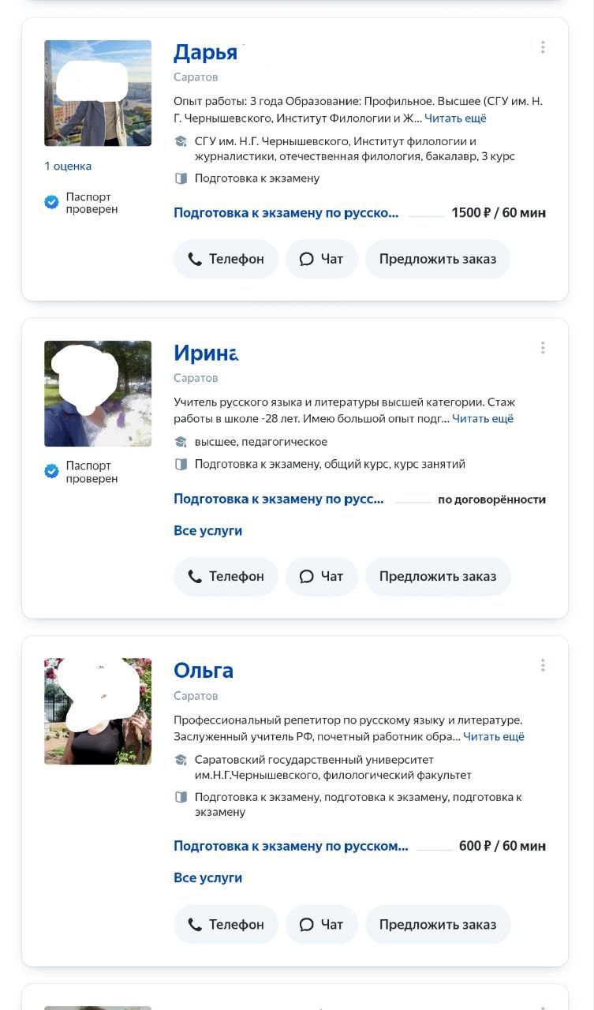The image size is (594, 1010).
Task: Open Все услуги link on Ирина's card
Action: (207, 531)
